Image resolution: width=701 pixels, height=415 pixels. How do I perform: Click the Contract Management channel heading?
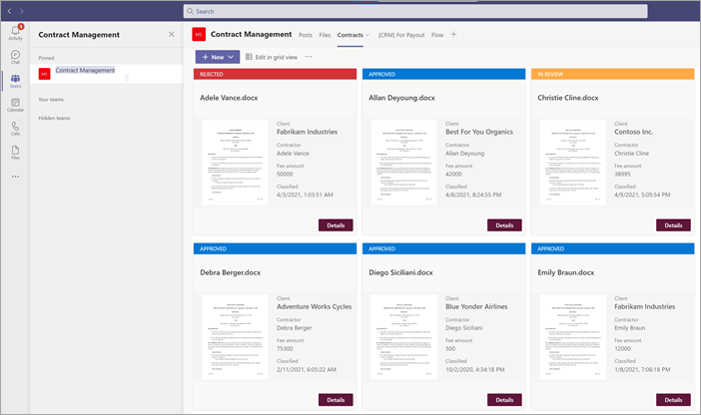coord(252,34)
